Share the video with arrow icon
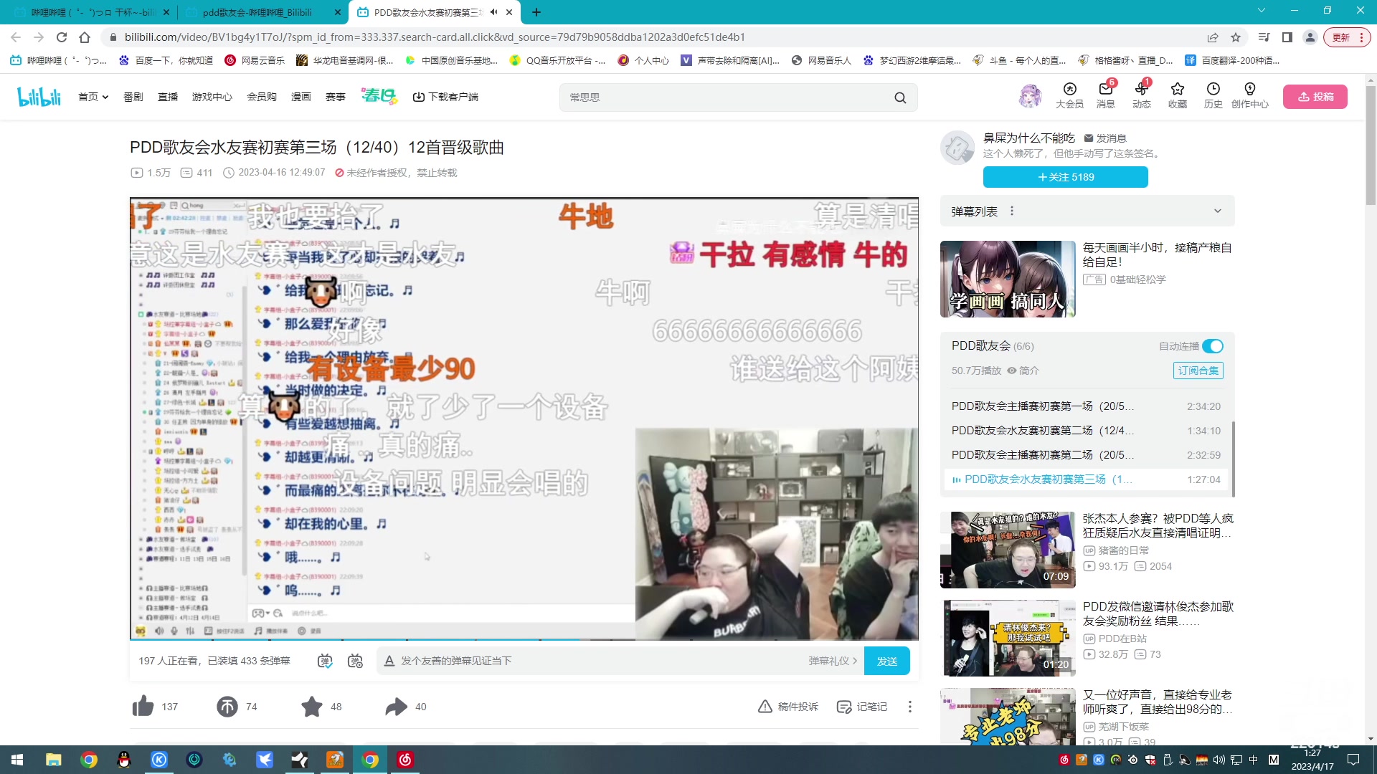1377x774 pixels. tap(396, 707)
